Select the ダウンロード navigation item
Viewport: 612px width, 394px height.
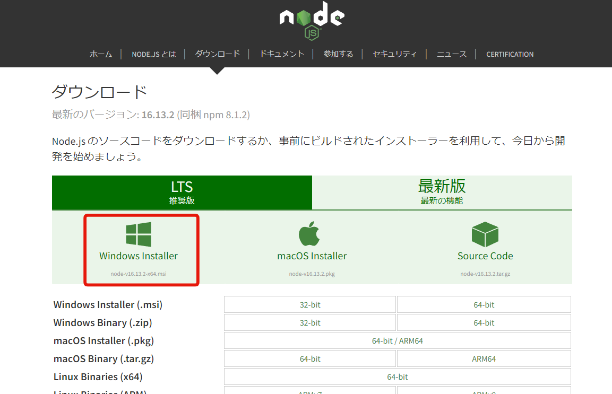[218, 54]
